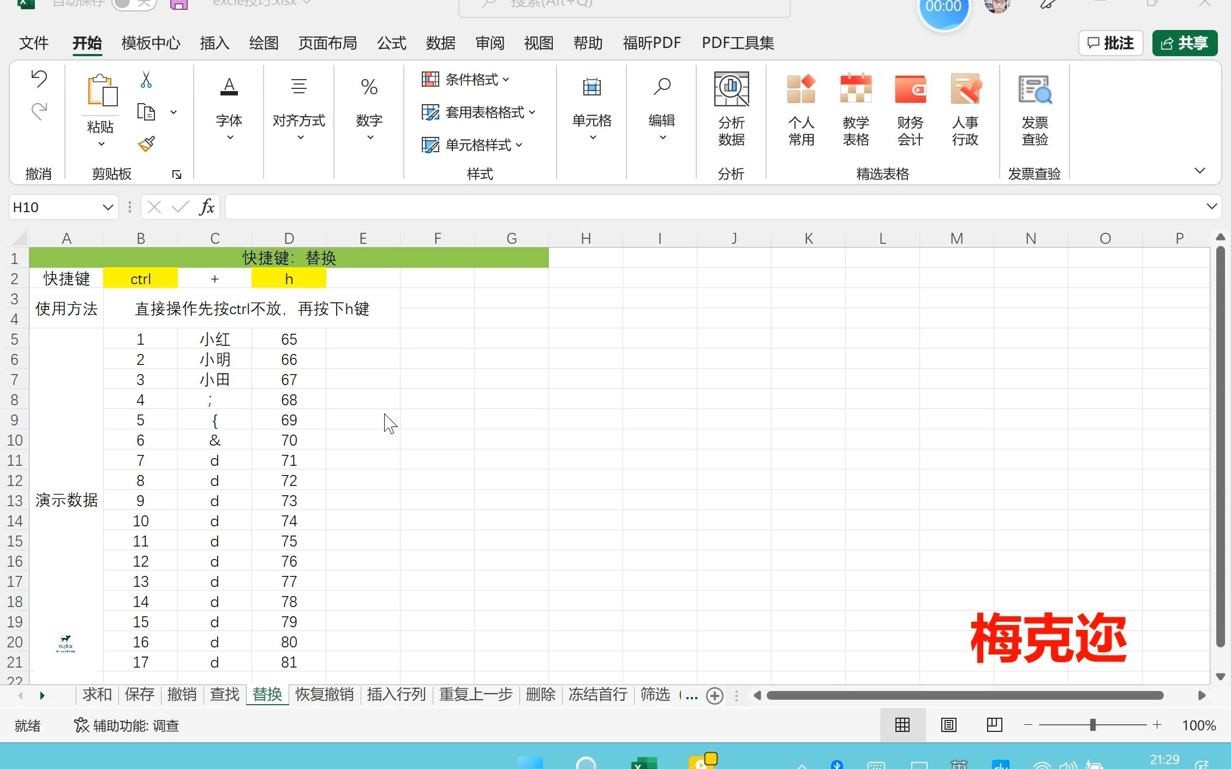1231x769 pixels.
Task: Open the 数字 number format group
Action: 369,109
